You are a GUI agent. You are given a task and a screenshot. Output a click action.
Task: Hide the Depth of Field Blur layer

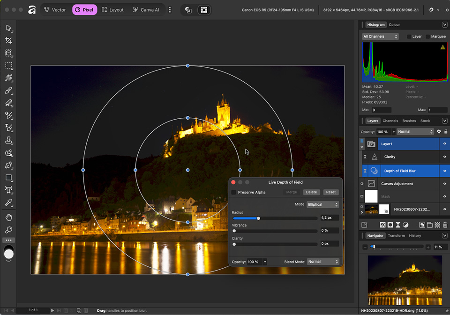pos(444,171)
